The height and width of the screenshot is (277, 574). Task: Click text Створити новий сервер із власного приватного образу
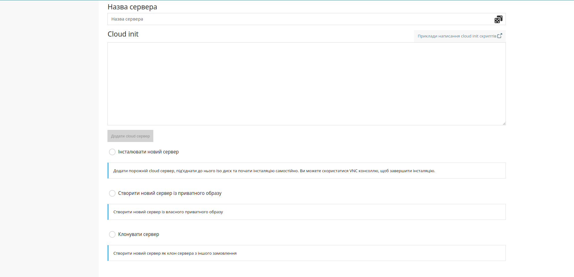click(x=168, y=212)
